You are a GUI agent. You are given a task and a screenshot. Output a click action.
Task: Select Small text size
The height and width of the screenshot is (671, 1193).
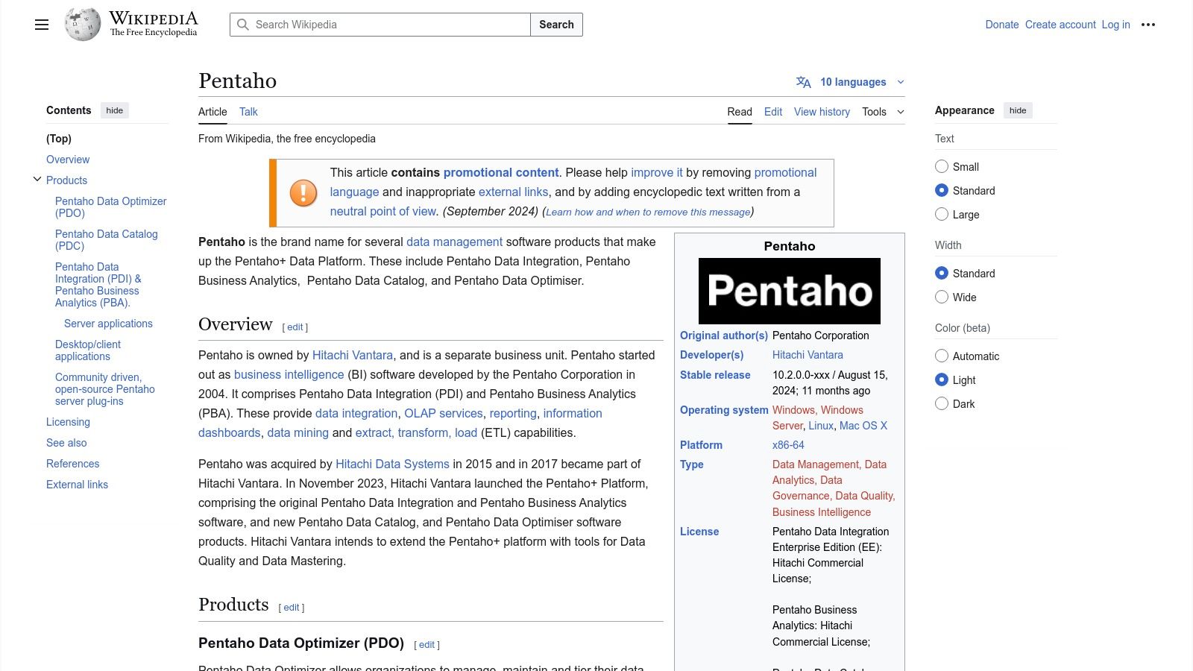[942, 166]
